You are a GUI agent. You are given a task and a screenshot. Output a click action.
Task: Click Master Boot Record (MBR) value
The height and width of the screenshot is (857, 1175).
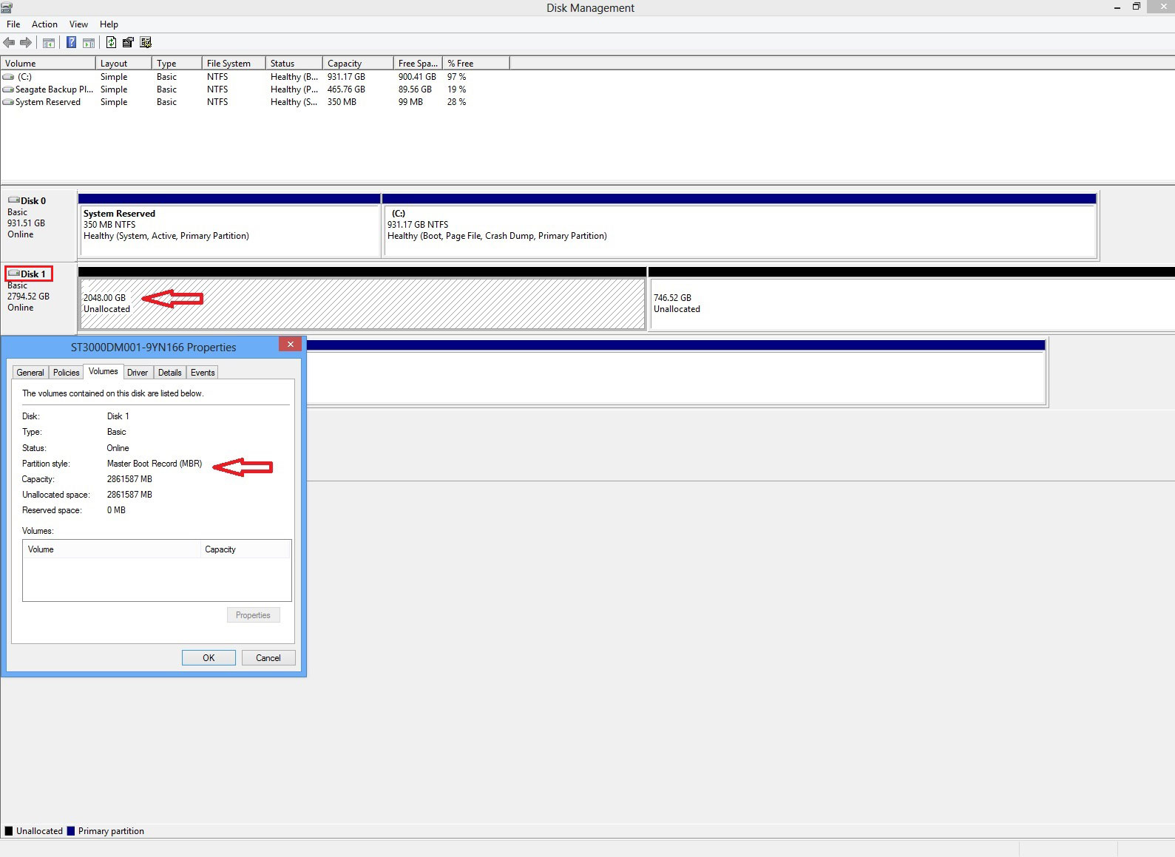click(154, 464)
